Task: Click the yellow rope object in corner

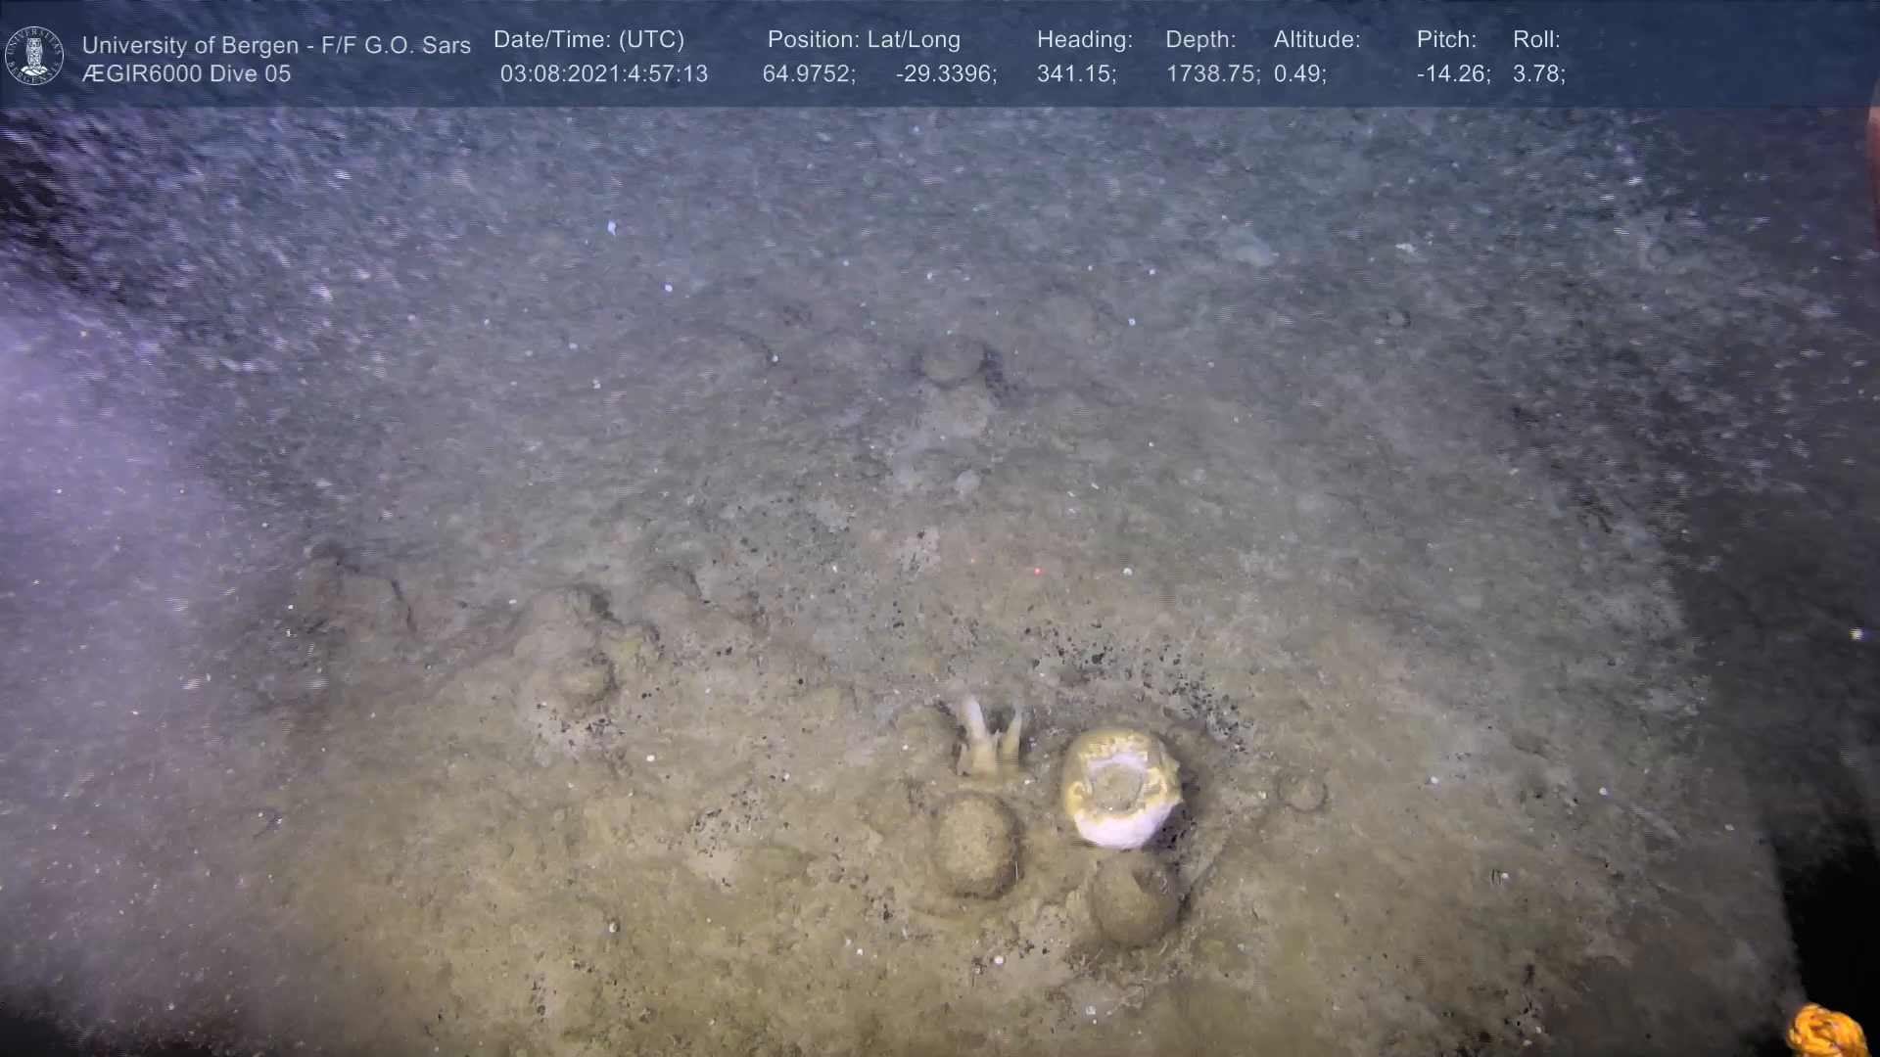Action: click(1825, 1031)
